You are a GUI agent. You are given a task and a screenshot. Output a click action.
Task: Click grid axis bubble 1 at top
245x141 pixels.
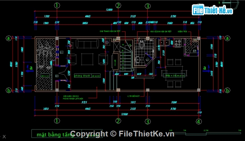click(x=57, y=5)
